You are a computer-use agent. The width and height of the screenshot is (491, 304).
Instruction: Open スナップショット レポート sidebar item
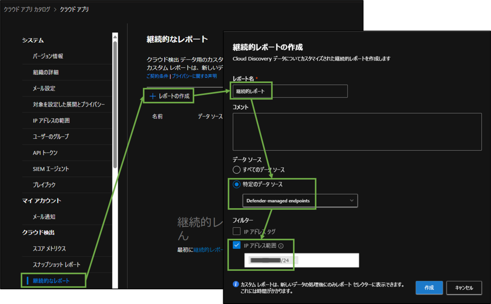(x=56, y=265)
